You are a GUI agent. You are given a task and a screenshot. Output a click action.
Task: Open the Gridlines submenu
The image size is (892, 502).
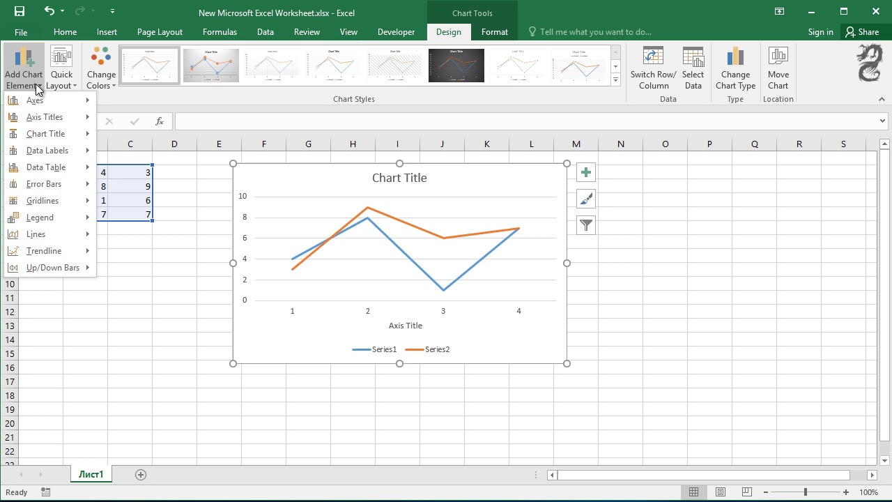click(x=50, y=201)
